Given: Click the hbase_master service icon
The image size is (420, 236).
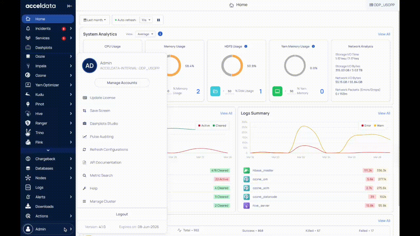Looking at the screenshot, I should [x=246, y=170].
